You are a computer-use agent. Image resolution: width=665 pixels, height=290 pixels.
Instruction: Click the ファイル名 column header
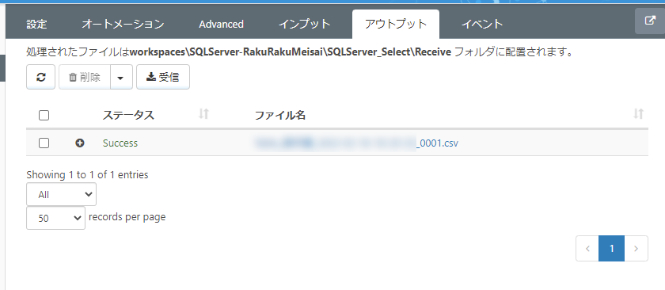click(280, 115)
